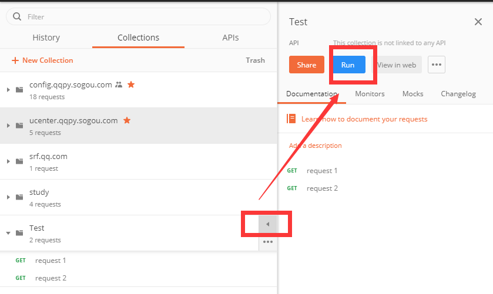Screen dimensions: 493x294
Task: Click ucenter.qqpy.sogou.com collection name
Action: click(73, 121)
